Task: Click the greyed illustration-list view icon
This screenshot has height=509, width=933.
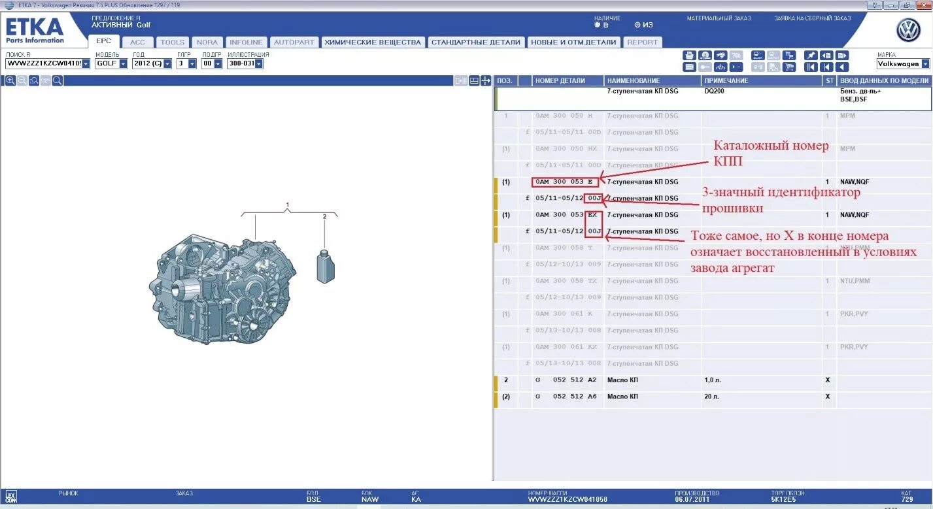Action: click(461, 80)
